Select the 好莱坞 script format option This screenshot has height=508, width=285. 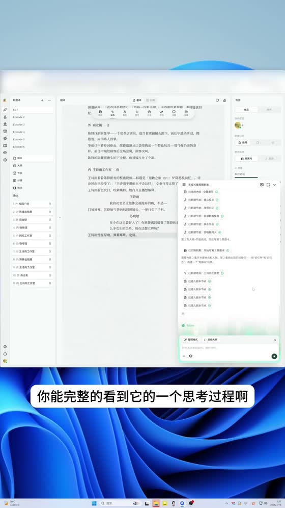pyautogui.click(x=246, y=159)
